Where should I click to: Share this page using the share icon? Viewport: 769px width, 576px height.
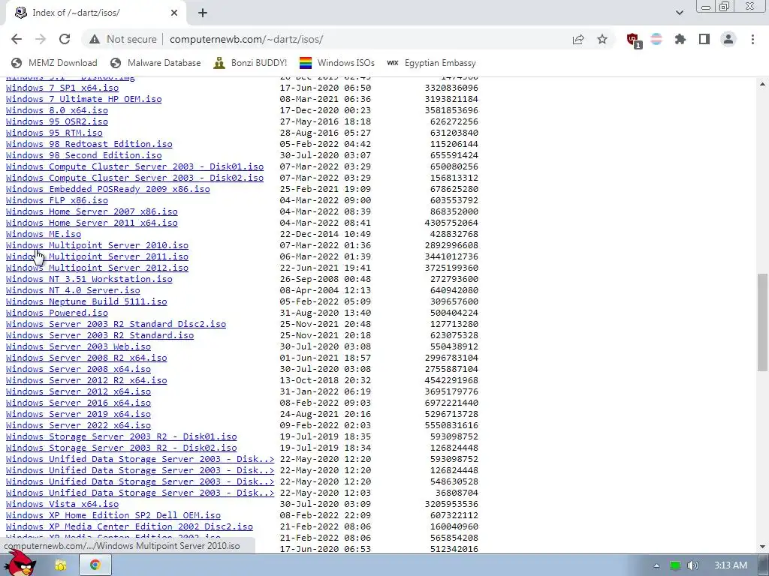coord(578,39)
